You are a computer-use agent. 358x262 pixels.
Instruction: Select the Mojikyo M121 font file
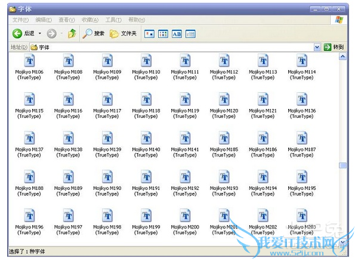[263, 106]
